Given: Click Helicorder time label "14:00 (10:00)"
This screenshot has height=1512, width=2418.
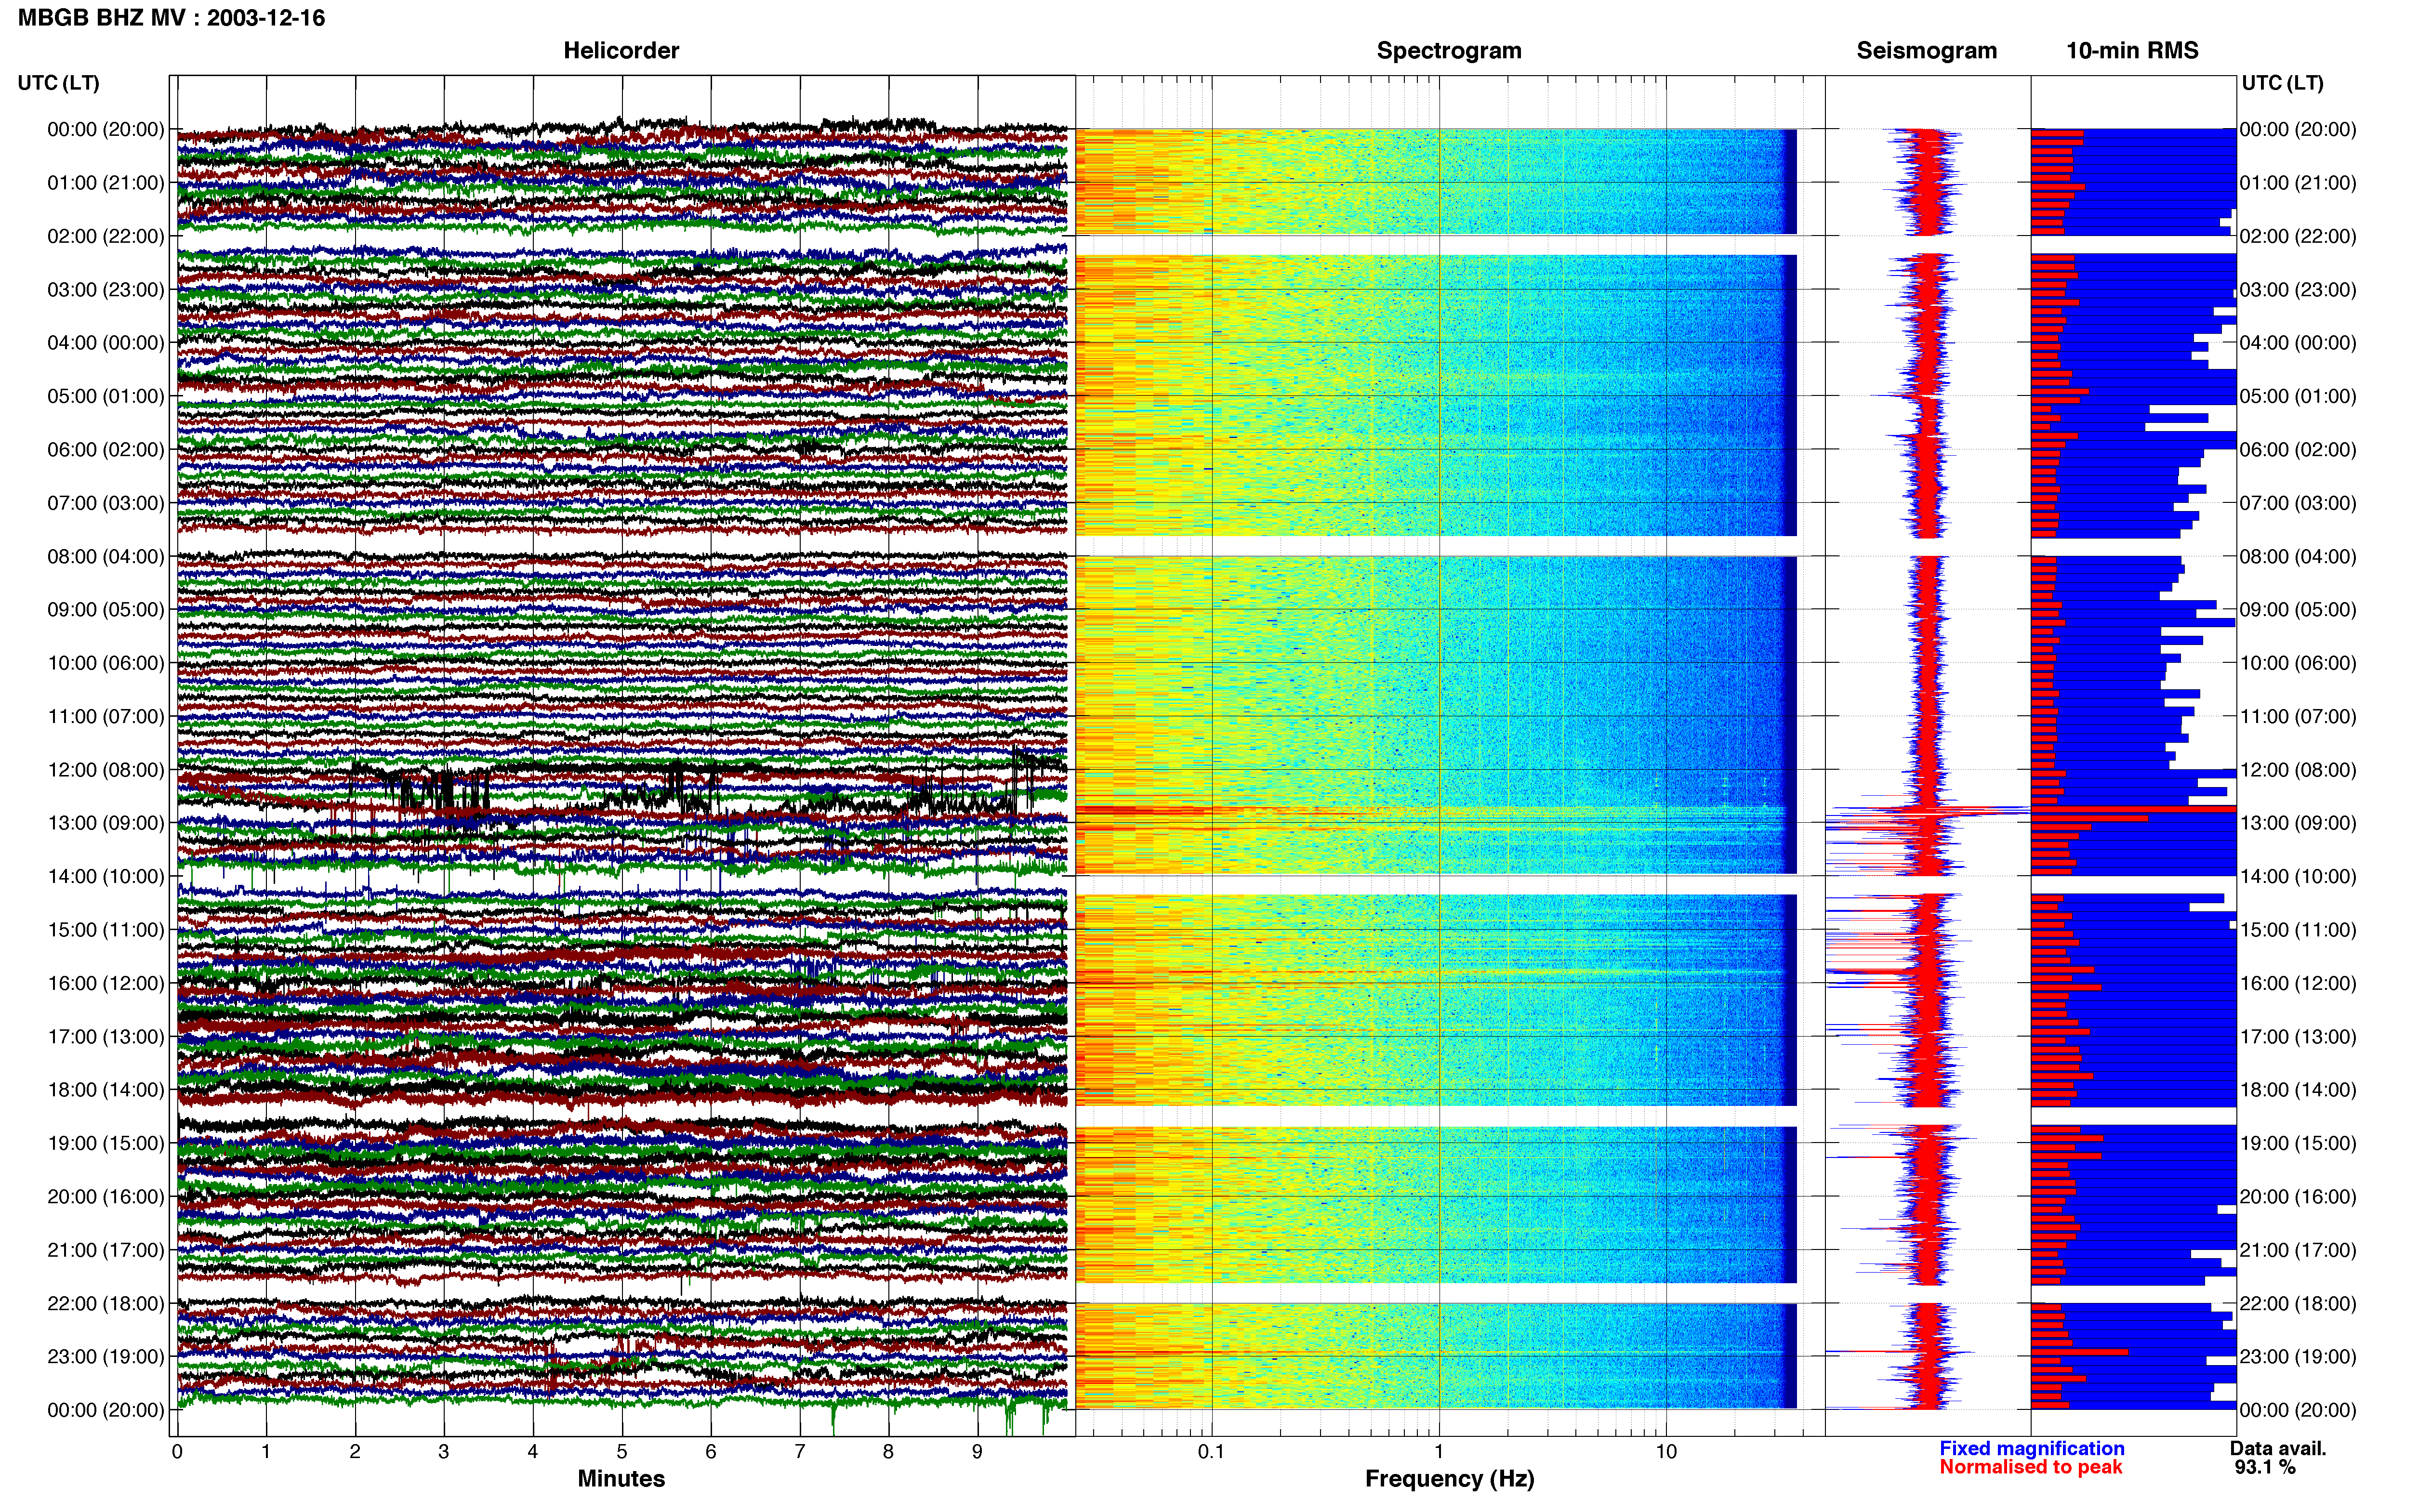Looking at the screenshot, I should click(x=106, y=877).
